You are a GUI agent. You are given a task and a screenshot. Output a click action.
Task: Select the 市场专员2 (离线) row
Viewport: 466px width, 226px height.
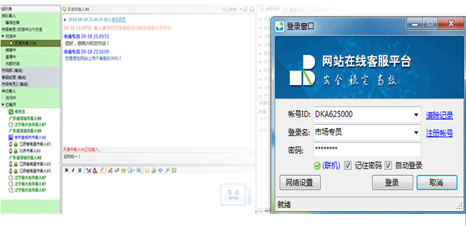tap(30, 84)
